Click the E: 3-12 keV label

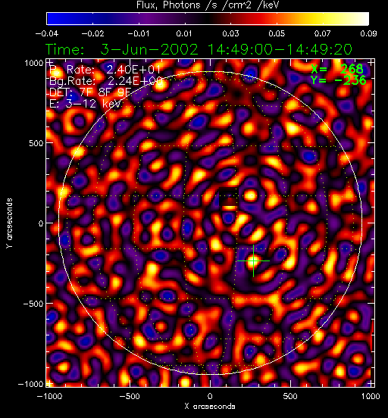click(86, 104)
